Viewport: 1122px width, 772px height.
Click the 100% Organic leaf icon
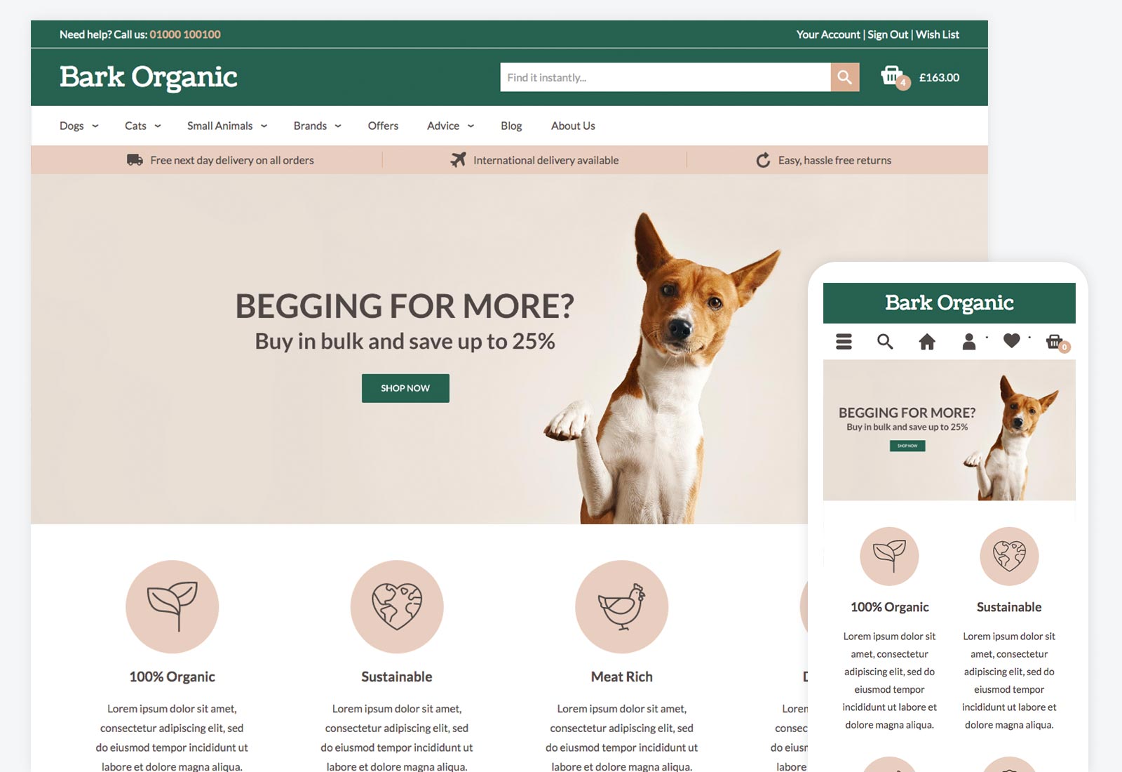point(173,606)
